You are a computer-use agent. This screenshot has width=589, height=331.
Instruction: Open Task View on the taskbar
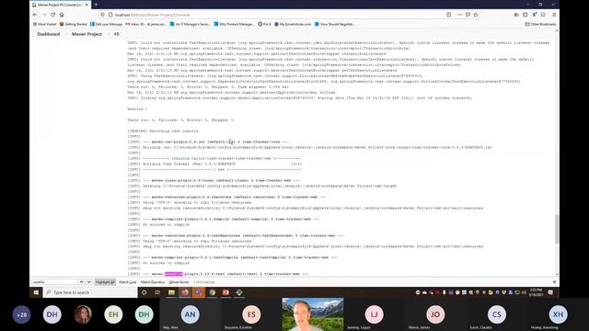tap(157, 292)
